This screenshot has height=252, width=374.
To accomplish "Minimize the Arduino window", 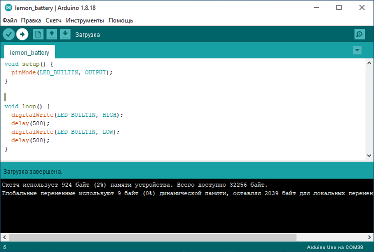I will pos(316,7).
